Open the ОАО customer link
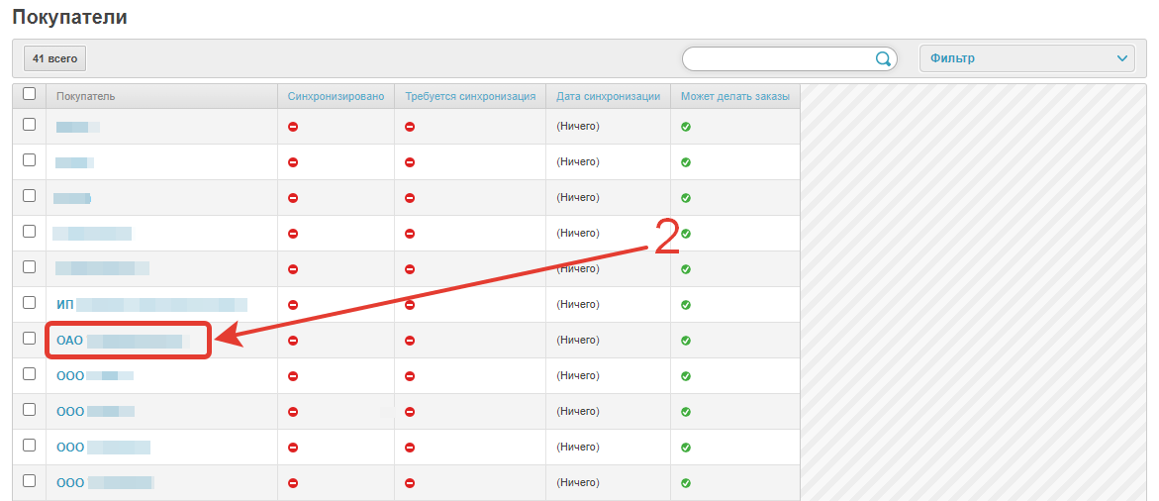The width and height of the screenshot is (1159, 501). click(119, 341)
